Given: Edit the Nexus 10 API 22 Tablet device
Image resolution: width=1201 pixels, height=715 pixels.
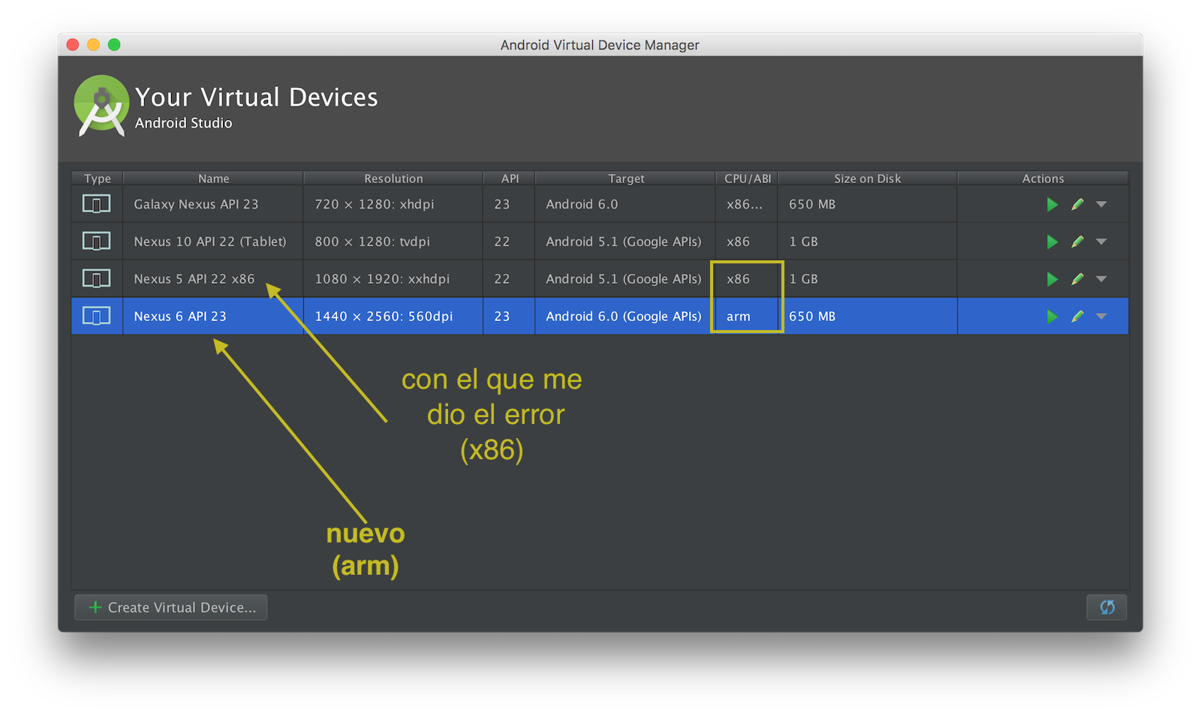Looking at the screenshot, I should (x=1077, y=242).
